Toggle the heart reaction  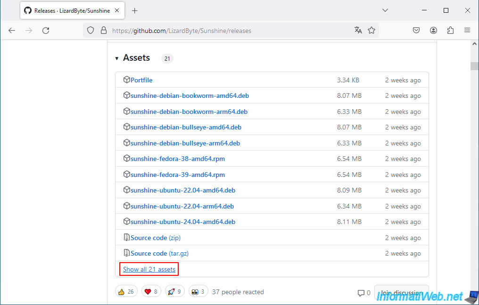(x=151, y=292)
